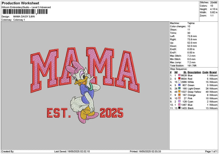The image size is (219, 154).
Task: Click the 'Printed: 16/05/2025 02.03.33' footer text
Action: (145, 151)
